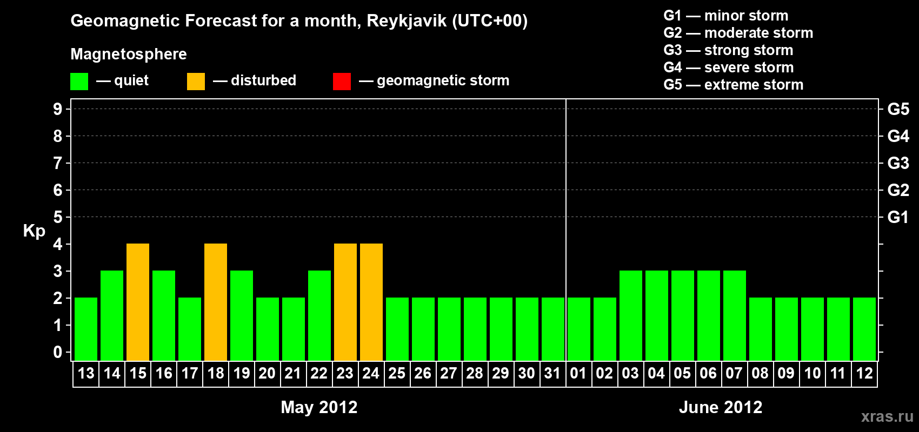Click the 'June 2012' month label
The width and height of the screenshot is (919, 432).
pos(721,407)
